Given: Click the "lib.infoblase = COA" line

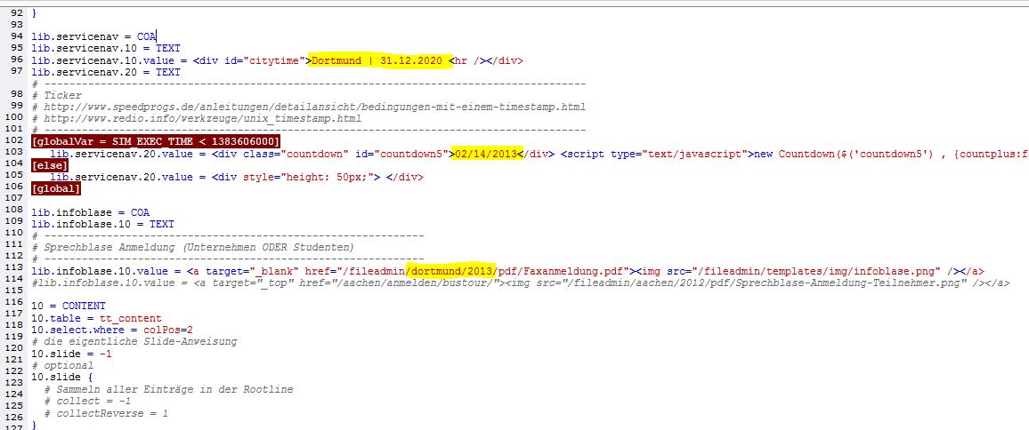Looking at the screenshot, I should coord(90,212).
